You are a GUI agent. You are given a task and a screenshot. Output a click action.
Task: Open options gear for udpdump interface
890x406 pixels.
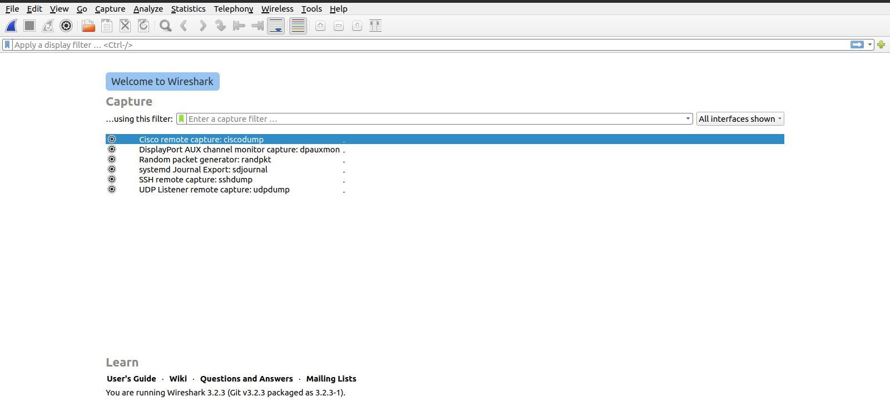(x=112, y=189)
